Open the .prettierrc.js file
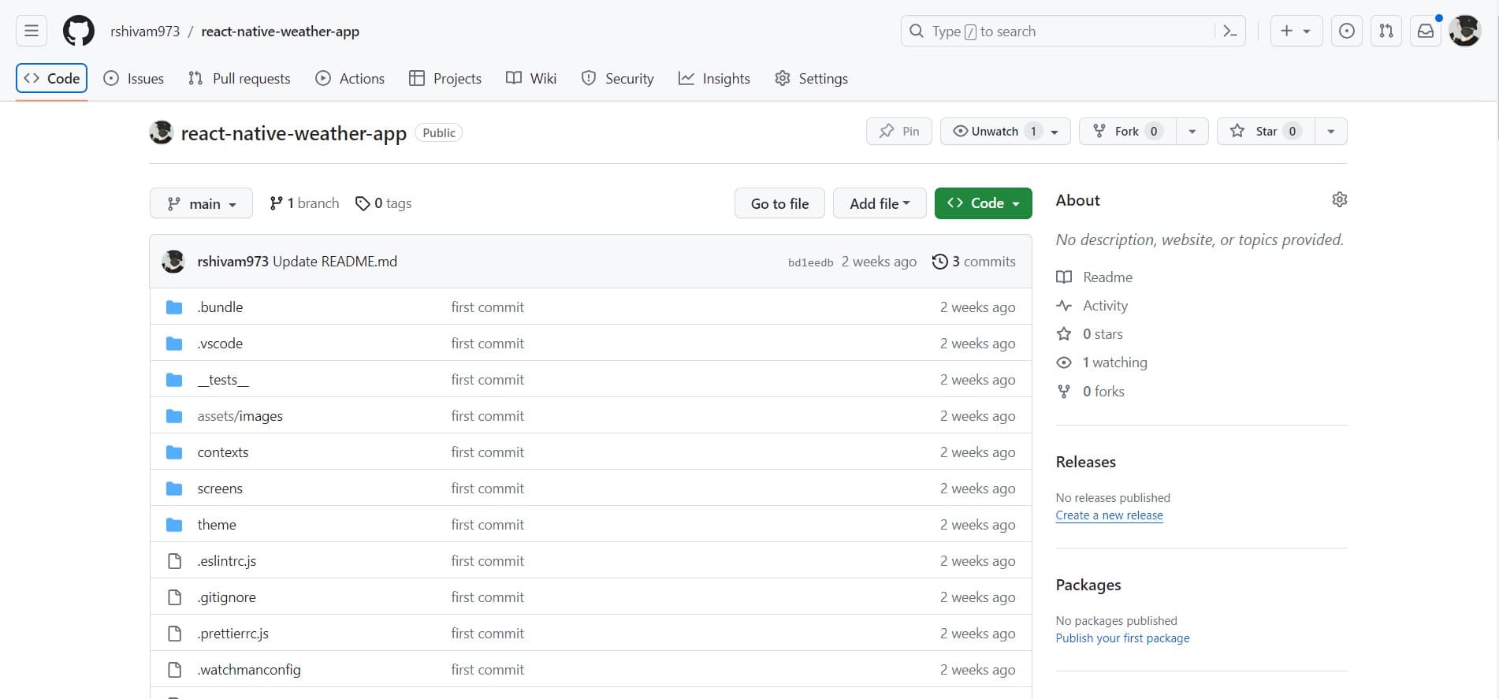 click(233, 634)
